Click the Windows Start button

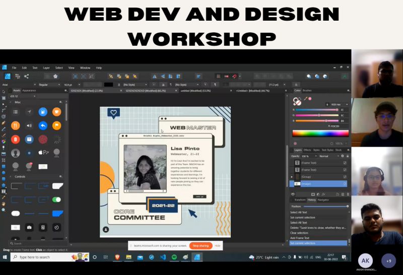coord(5,257)
